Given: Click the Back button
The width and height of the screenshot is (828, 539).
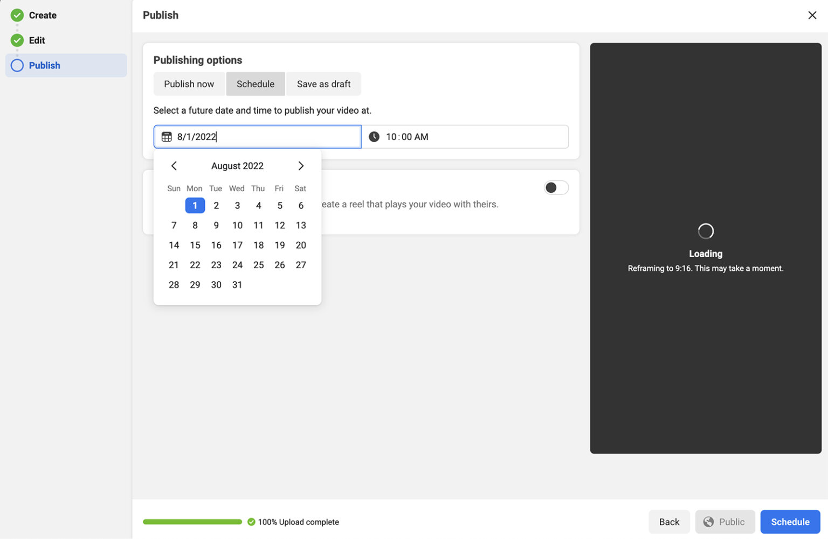Looking at the screenshot, I should coord(669,522).
